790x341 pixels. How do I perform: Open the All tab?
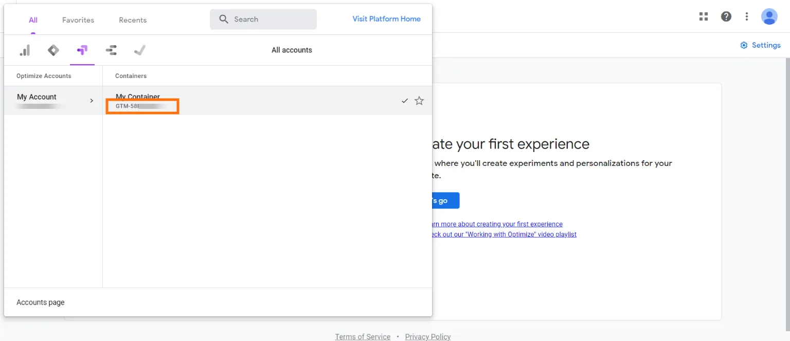[x=33, y=20]
